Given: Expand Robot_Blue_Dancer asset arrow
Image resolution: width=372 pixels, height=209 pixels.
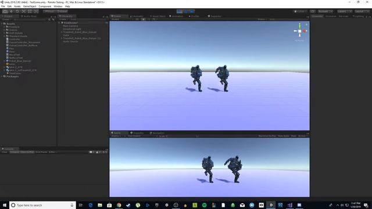Looking at the screenshot, I should click(x=4, y=61).
